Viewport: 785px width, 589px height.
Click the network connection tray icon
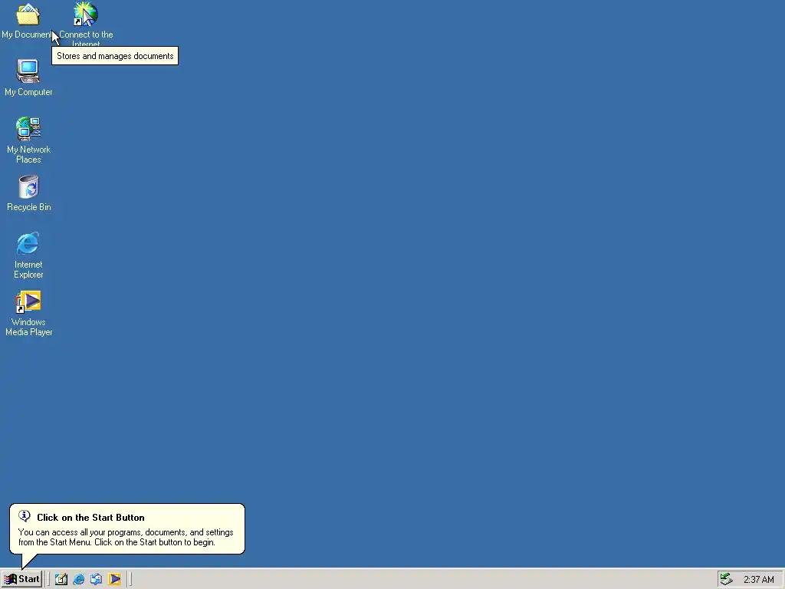coord(727,580)
